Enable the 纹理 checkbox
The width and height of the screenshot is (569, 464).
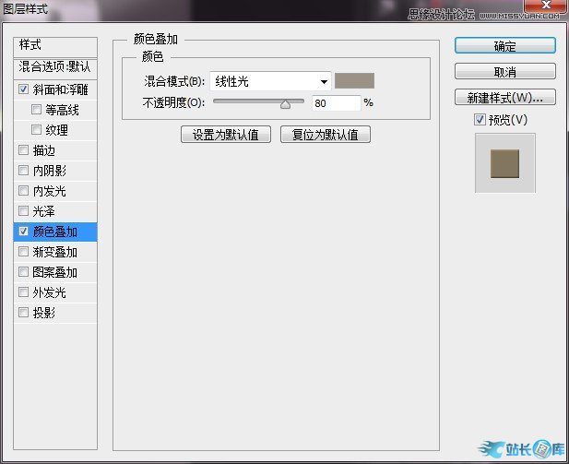[36, 130]
